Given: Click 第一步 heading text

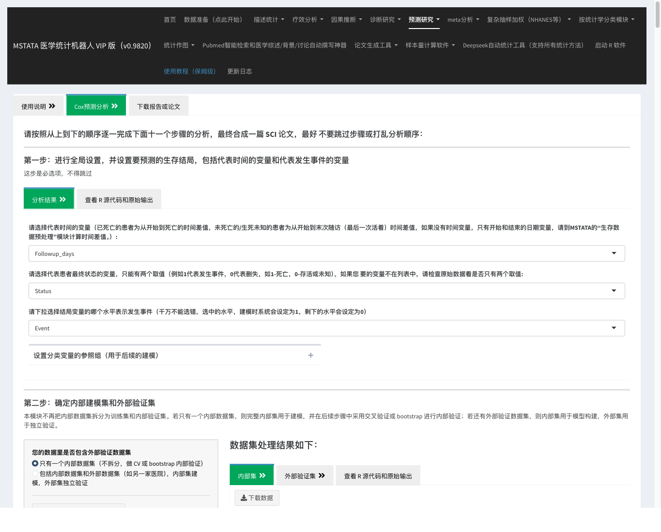Looking at the screenshot, I should [186, 160].
